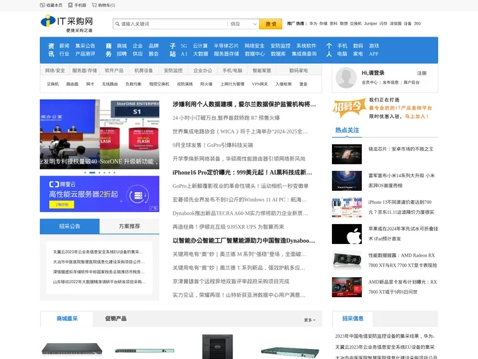Open the 招采信息 tab on right panel
The width and height of the screenshot is (478, 359).
coord(353,318)
